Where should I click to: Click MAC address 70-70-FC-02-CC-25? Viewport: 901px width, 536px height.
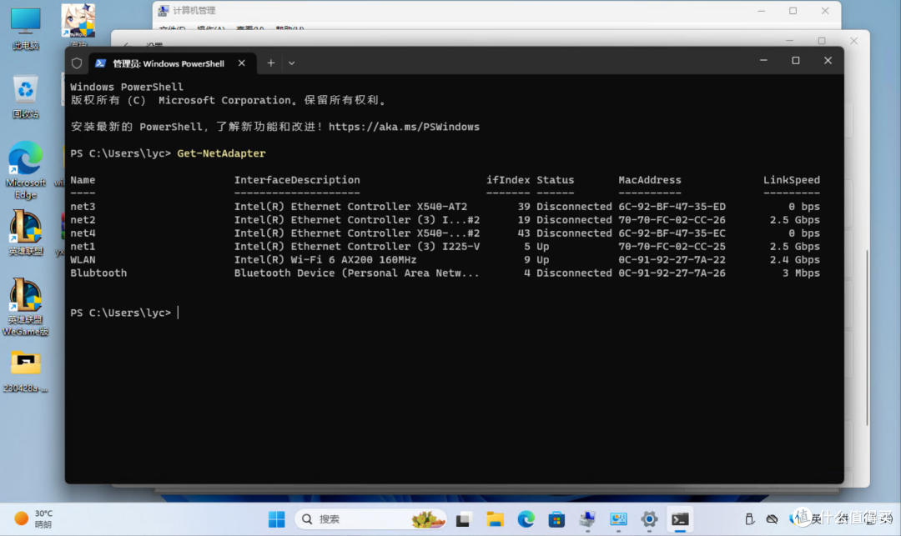(672, 246)
